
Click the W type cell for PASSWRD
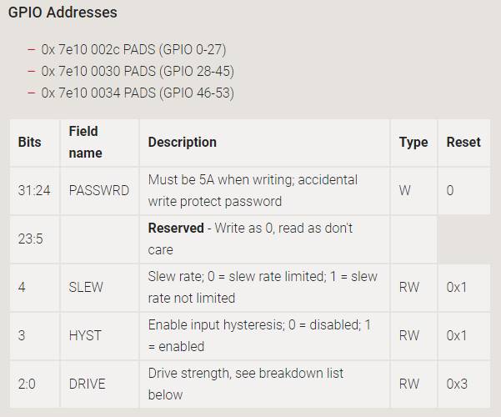point(405,190)
